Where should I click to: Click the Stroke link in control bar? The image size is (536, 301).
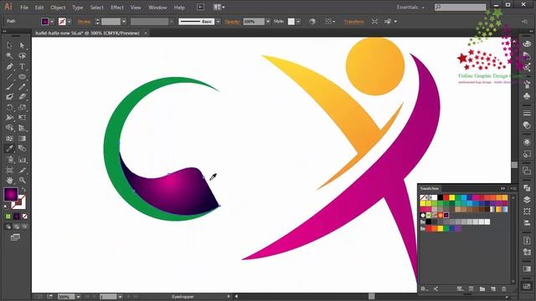[x=84, y=22]
